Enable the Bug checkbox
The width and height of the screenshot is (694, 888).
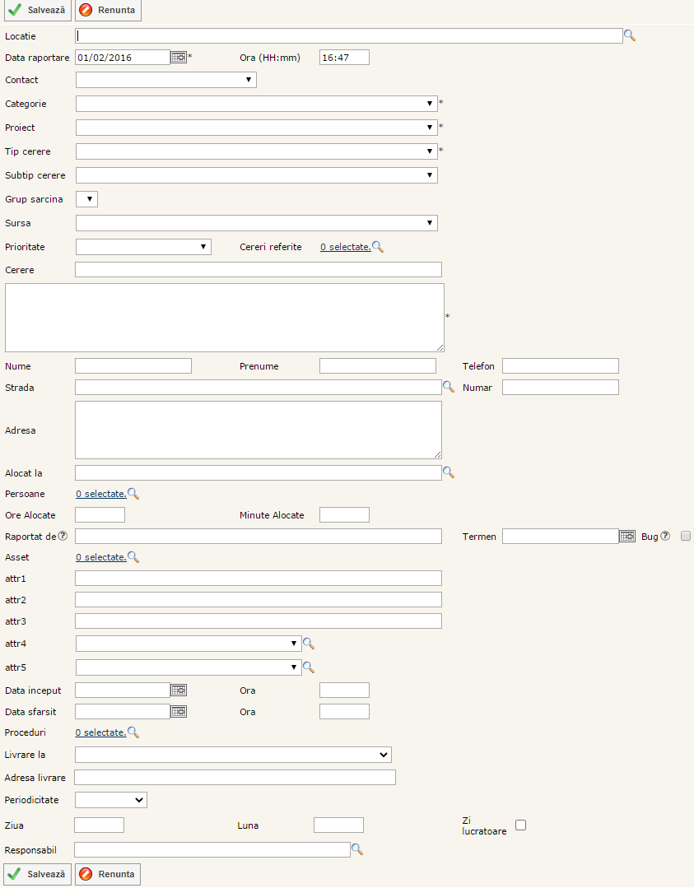tap(686, 536)
